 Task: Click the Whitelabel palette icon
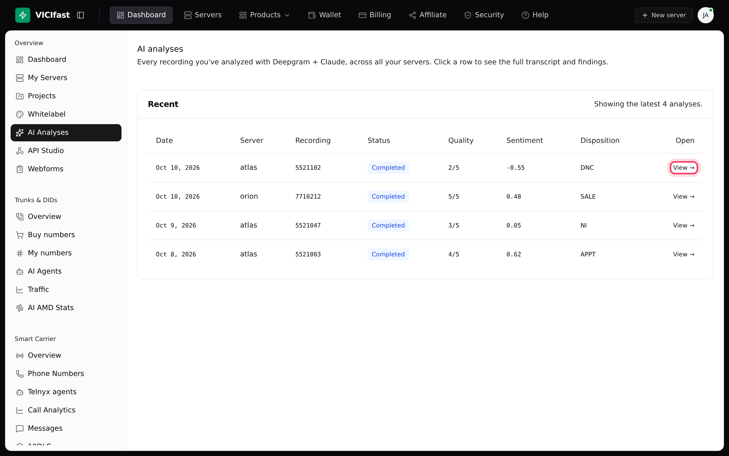click(19, 114)
